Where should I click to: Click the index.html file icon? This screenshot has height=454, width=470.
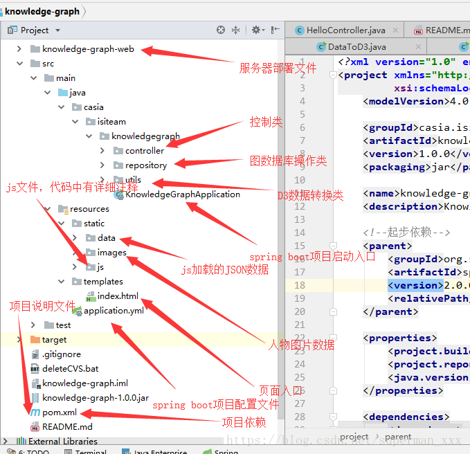click(x=91, y=296)
